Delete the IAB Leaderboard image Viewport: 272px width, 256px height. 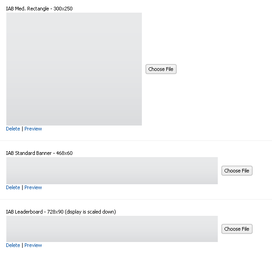(x=13, y=245)
